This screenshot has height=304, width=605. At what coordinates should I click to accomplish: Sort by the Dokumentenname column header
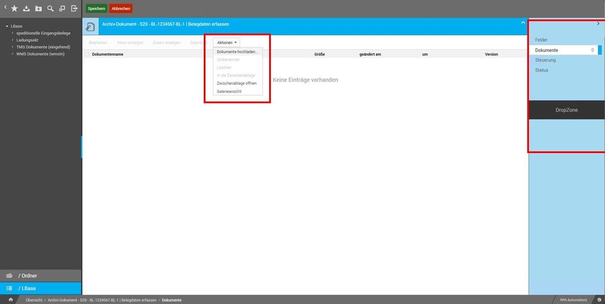108,54
